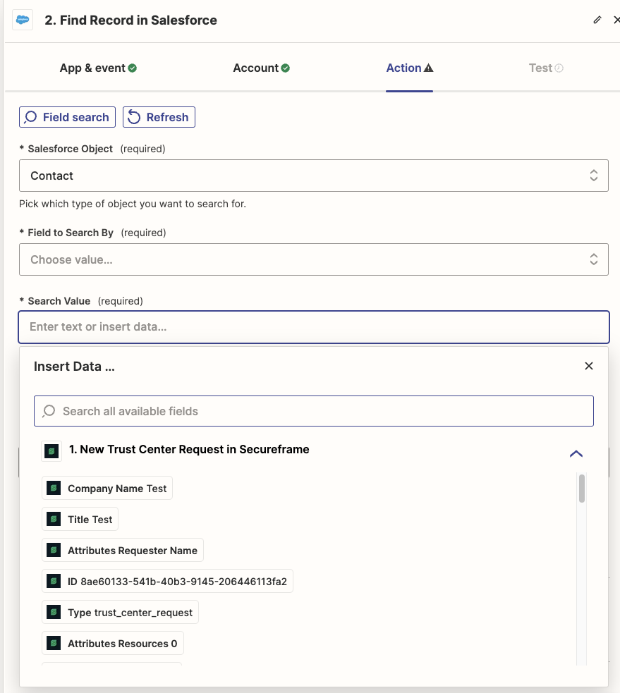The image size is (620, 693).
Task: Click the green check next to App & event
Action: 132,68
